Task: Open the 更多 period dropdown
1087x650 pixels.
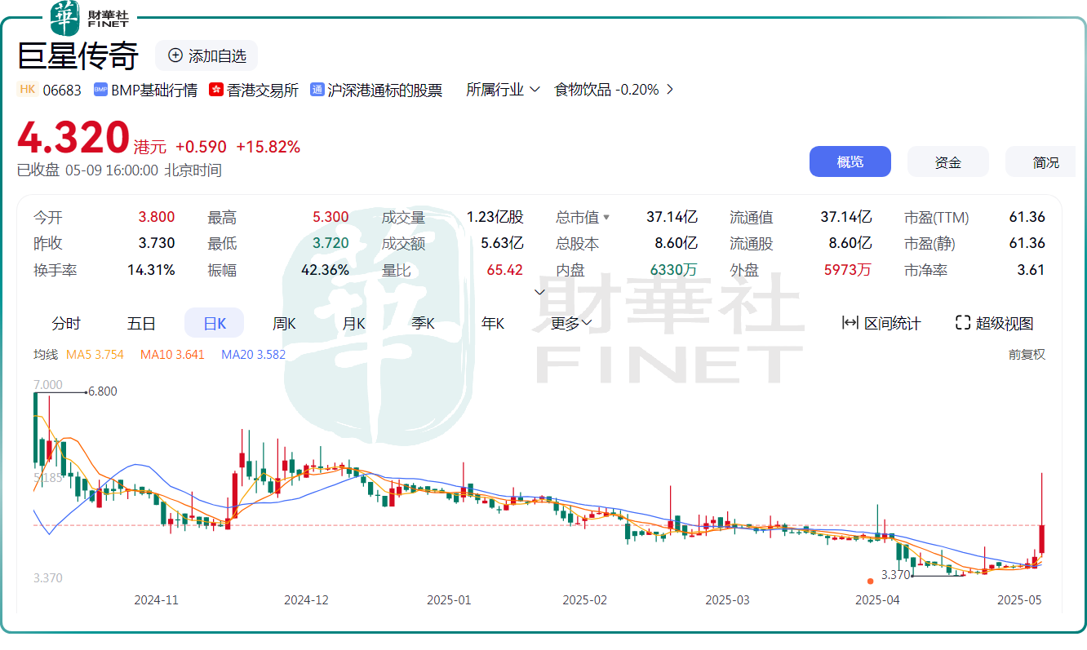Action: point(571,323)
